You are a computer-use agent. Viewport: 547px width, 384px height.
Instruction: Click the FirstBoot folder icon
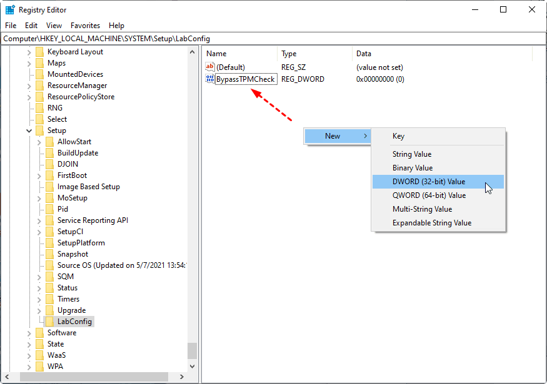pos(50,175)
